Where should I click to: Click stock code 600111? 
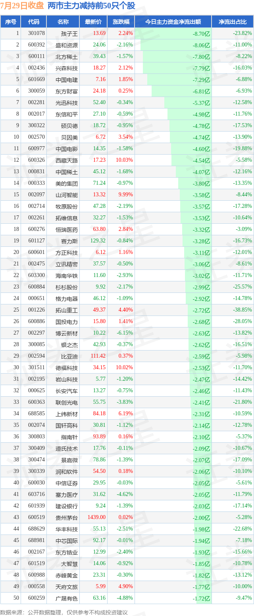click(x=37, y=56)
